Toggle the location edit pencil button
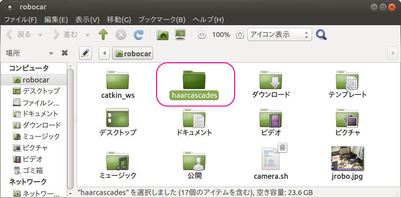This screenshot has height=198, width=401. (x=85, y=53)
